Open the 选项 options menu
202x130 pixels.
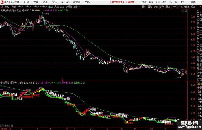pos(164,2)
